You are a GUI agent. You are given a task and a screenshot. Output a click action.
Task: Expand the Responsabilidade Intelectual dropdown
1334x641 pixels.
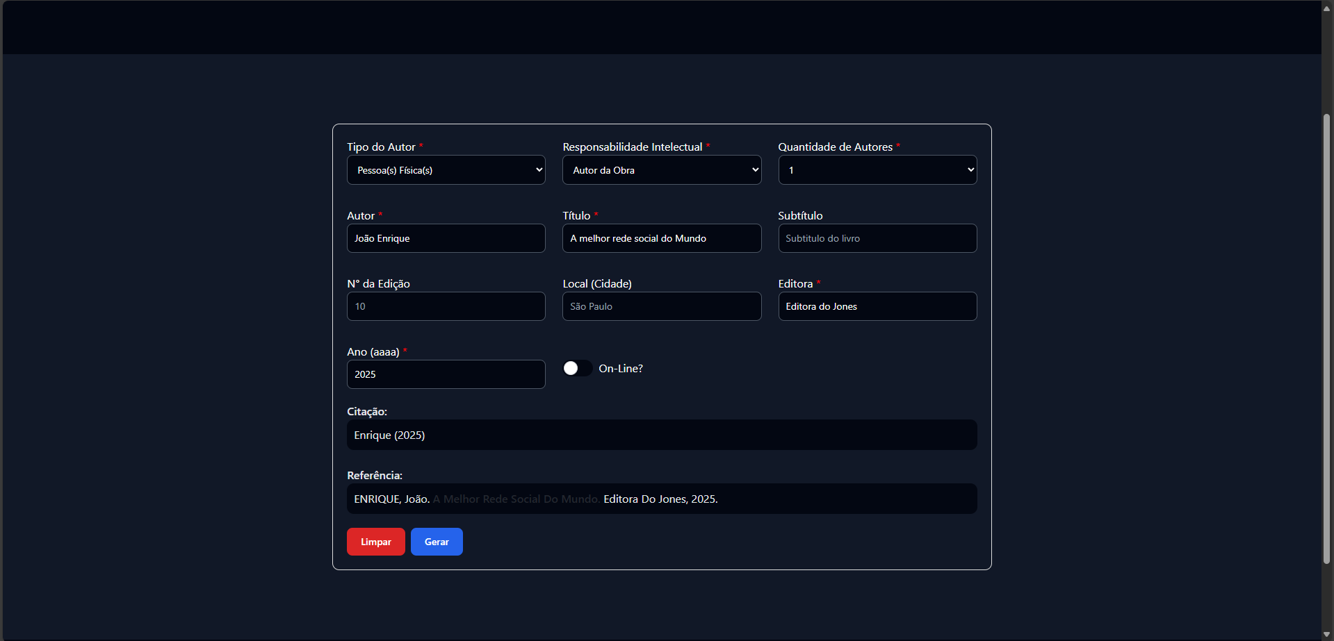(661, 170)
